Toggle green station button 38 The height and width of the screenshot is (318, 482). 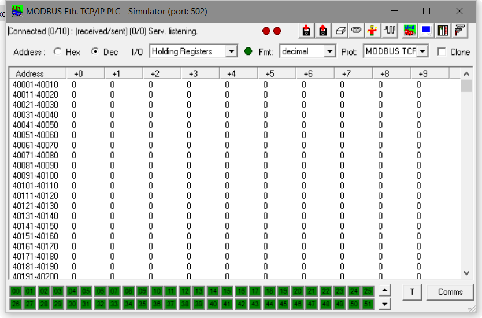185,304
